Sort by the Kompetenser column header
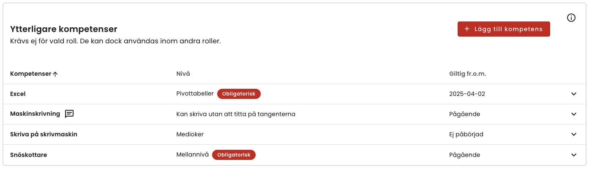The image size is (592, 170). [30, 74]
